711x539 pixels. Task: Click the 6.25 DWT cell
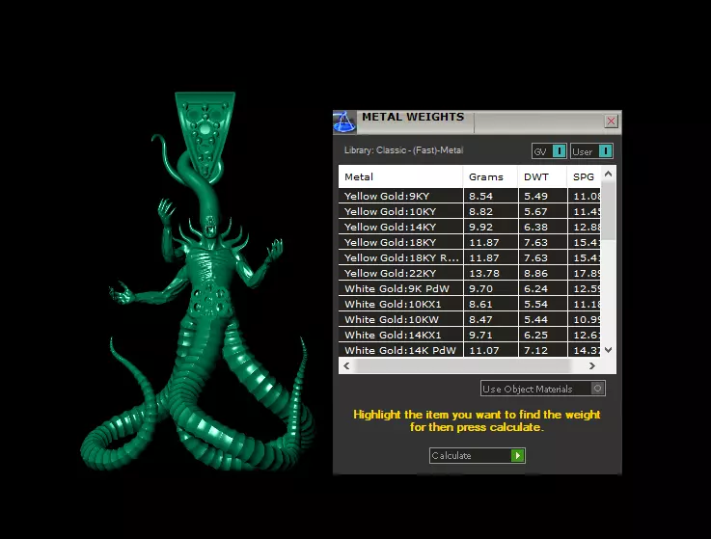(x=543, y=335)
